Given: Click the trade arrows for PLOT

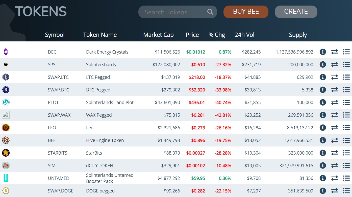Looking at the screenshot, I should (335, 102).
